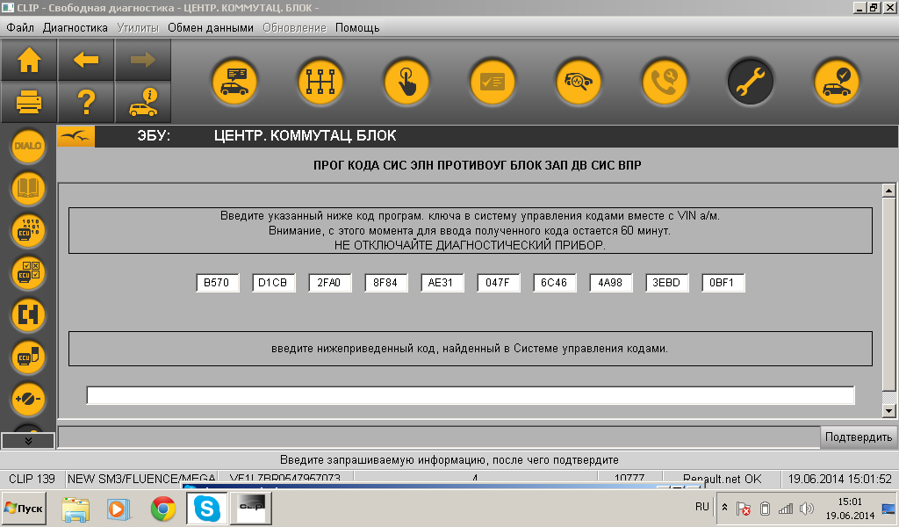The image size is (899, 527).
Task: Open the DIALO sidebar button
Action: [x=27, y=146]
